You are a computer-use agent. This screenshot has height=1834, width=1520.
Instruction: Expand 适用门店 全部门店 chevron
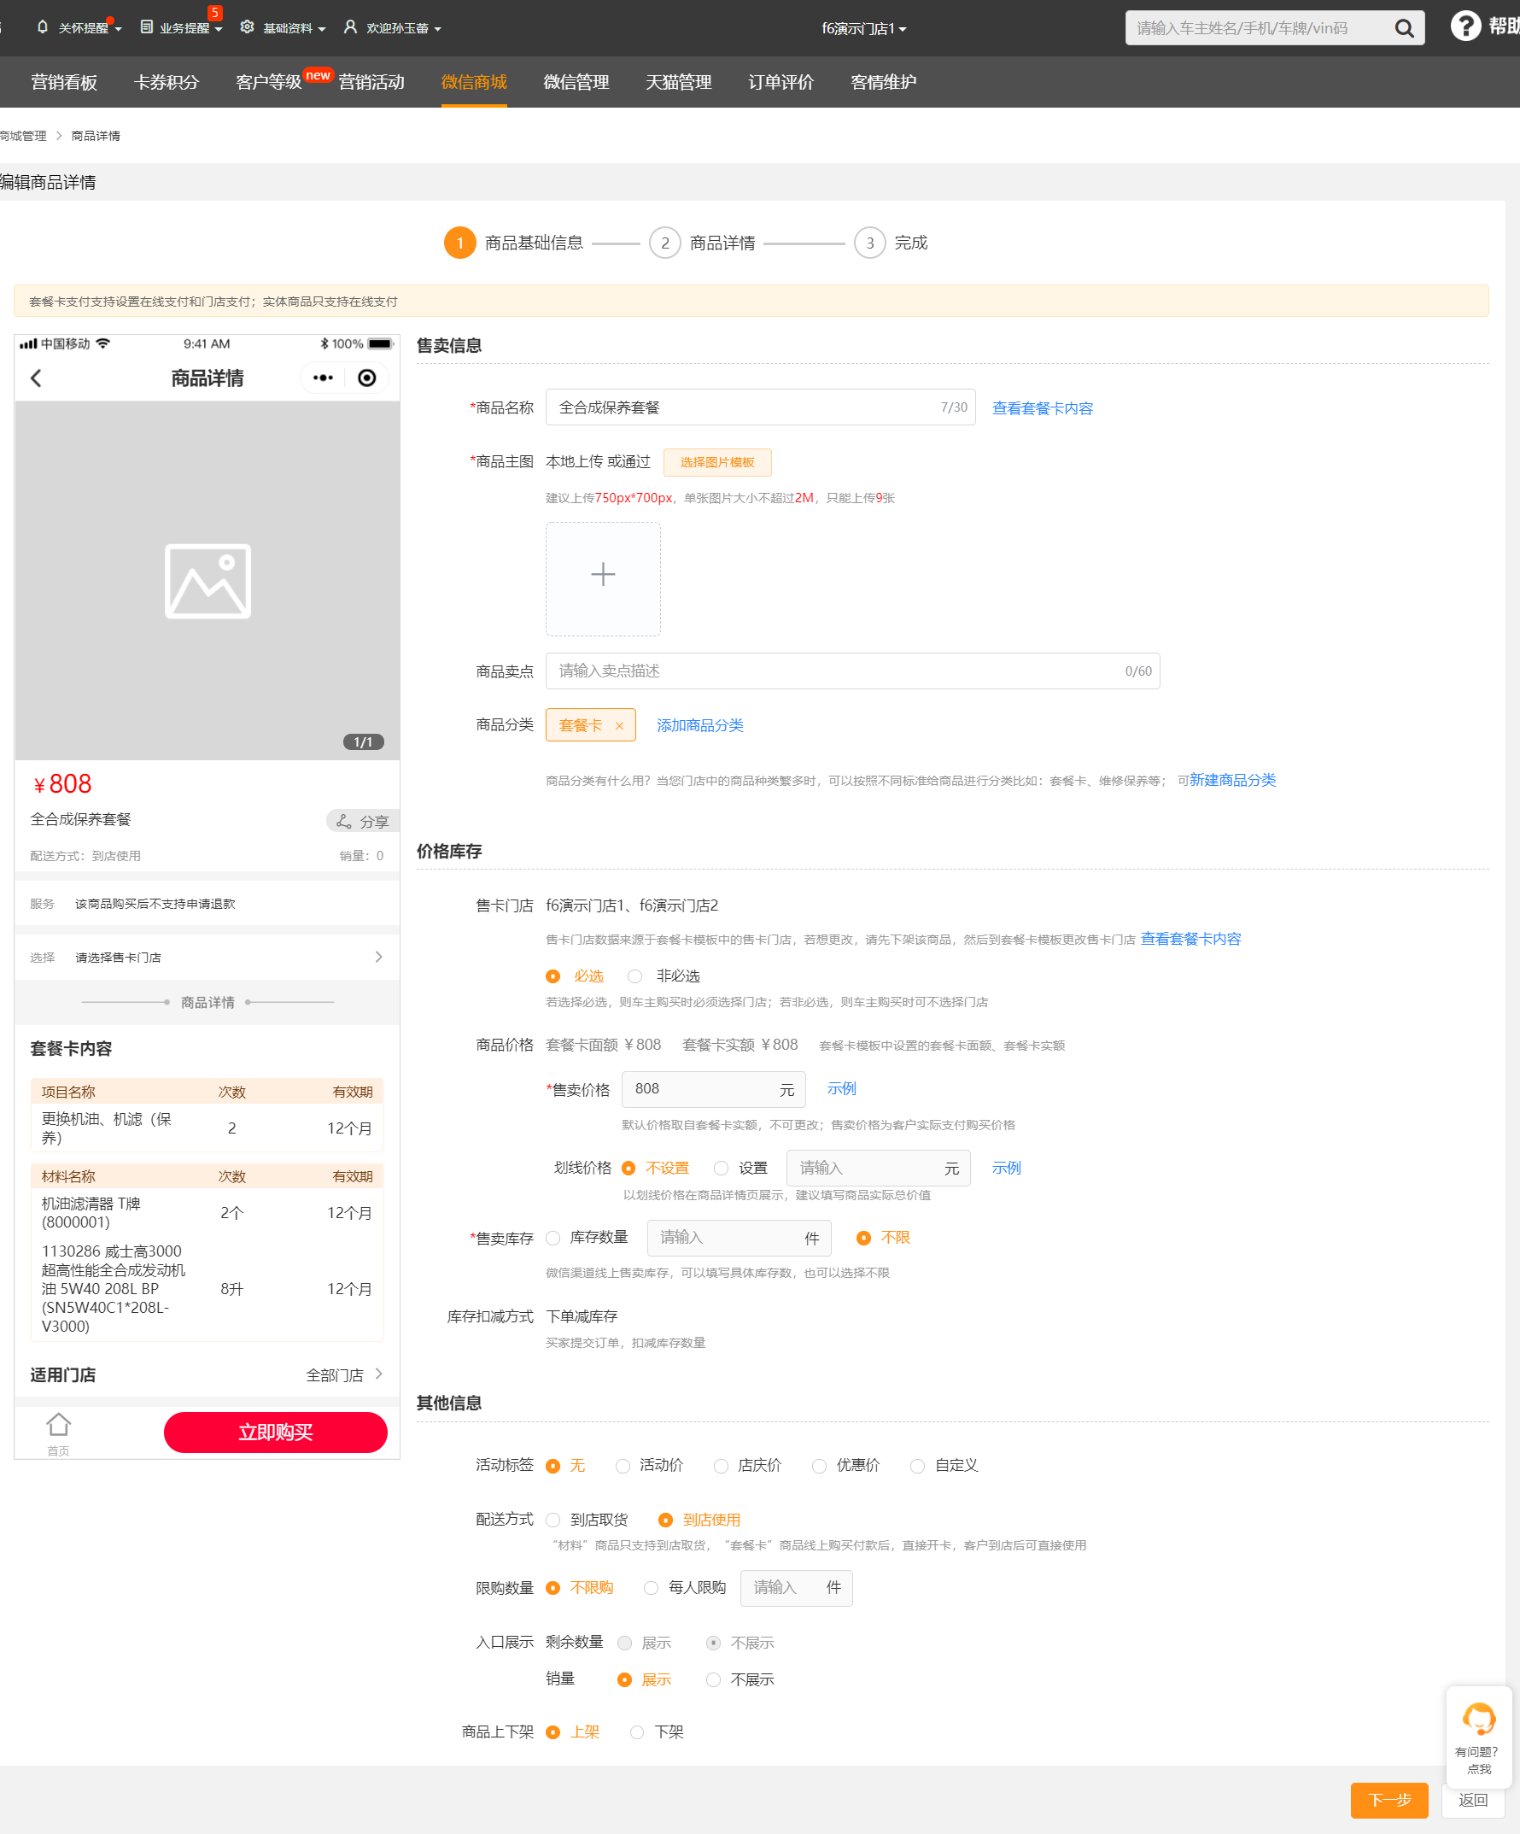click(x=378, y=1374)
